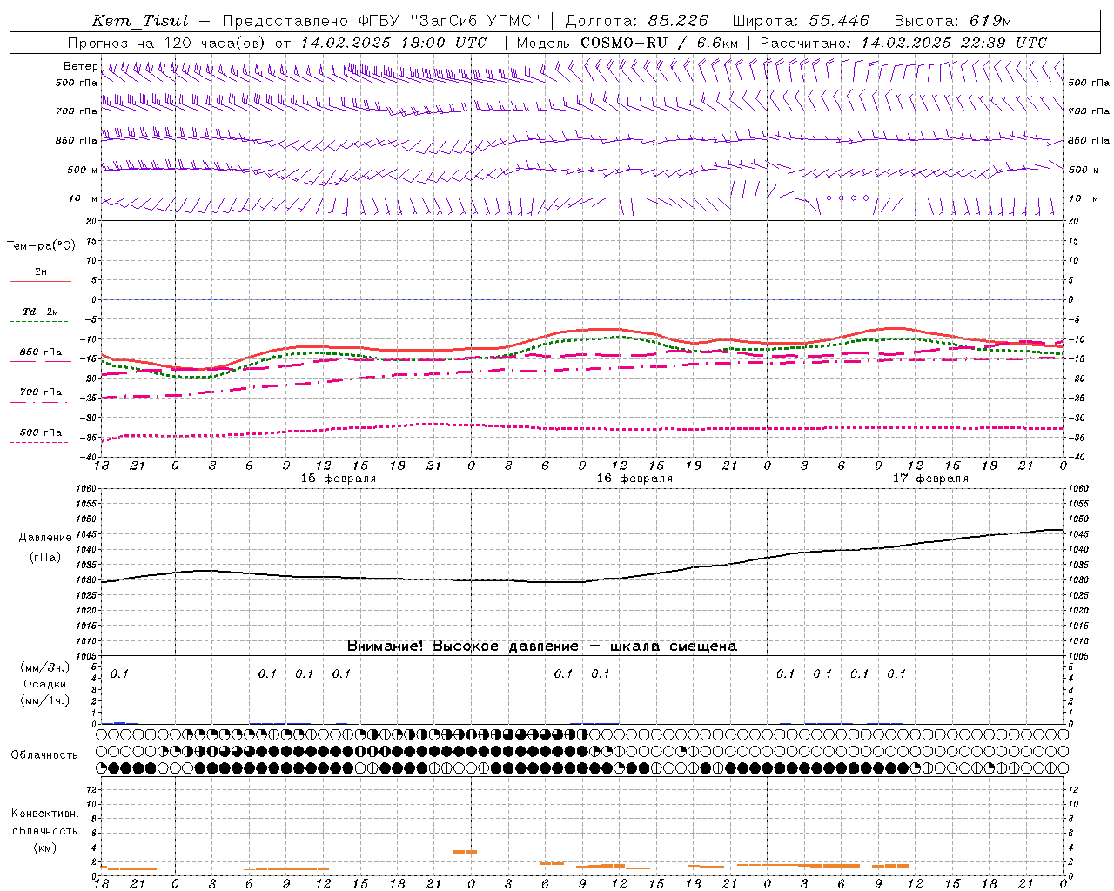The image size is (1114, 891).
Task: Click the 500 гПа temperature legend entry
Action: coord(40,432)
